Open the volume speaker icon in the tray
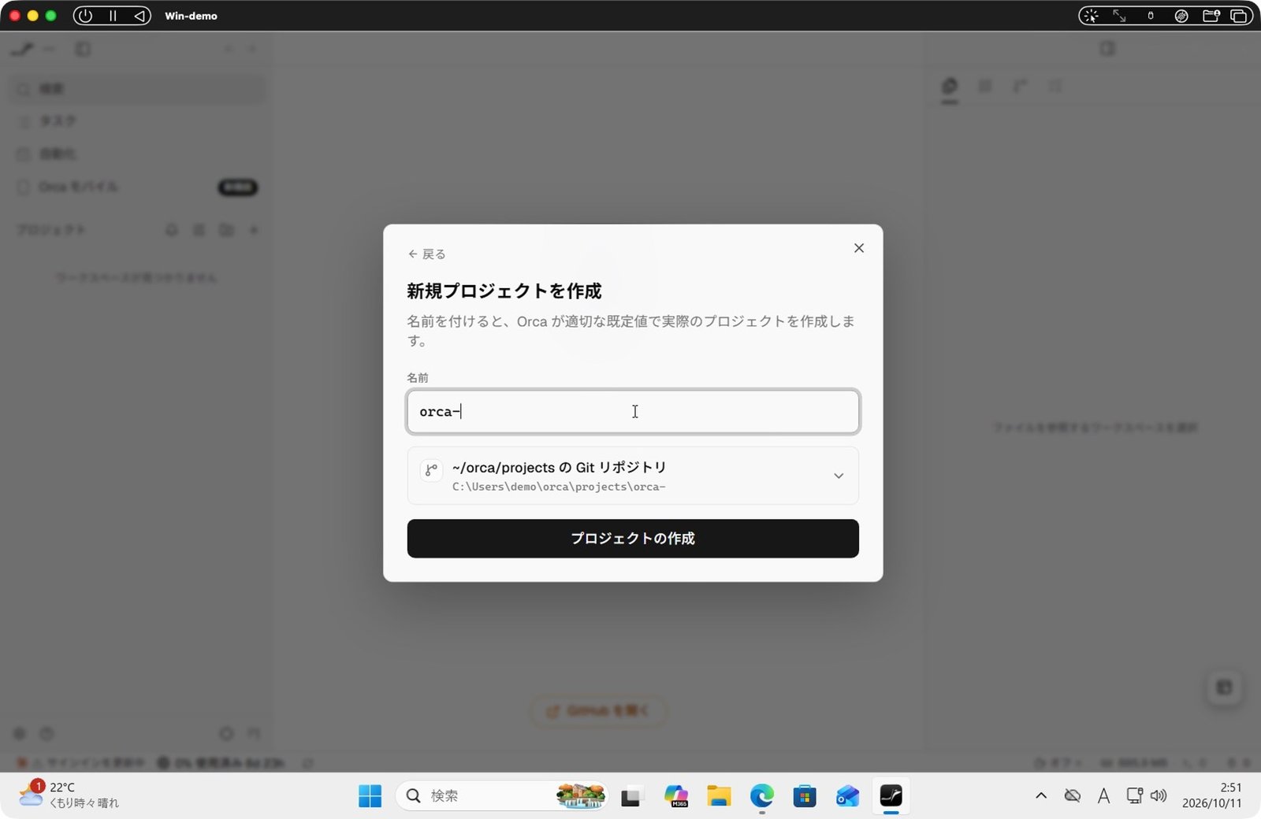Screen dimensions: 1261x819 pos(1159,796)
